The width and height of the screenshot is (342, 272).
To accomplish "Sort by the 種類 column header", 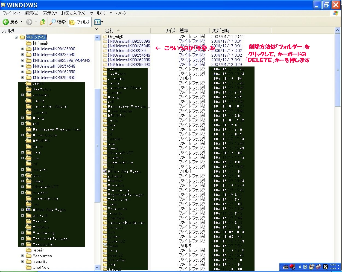I will pos(193,30).
